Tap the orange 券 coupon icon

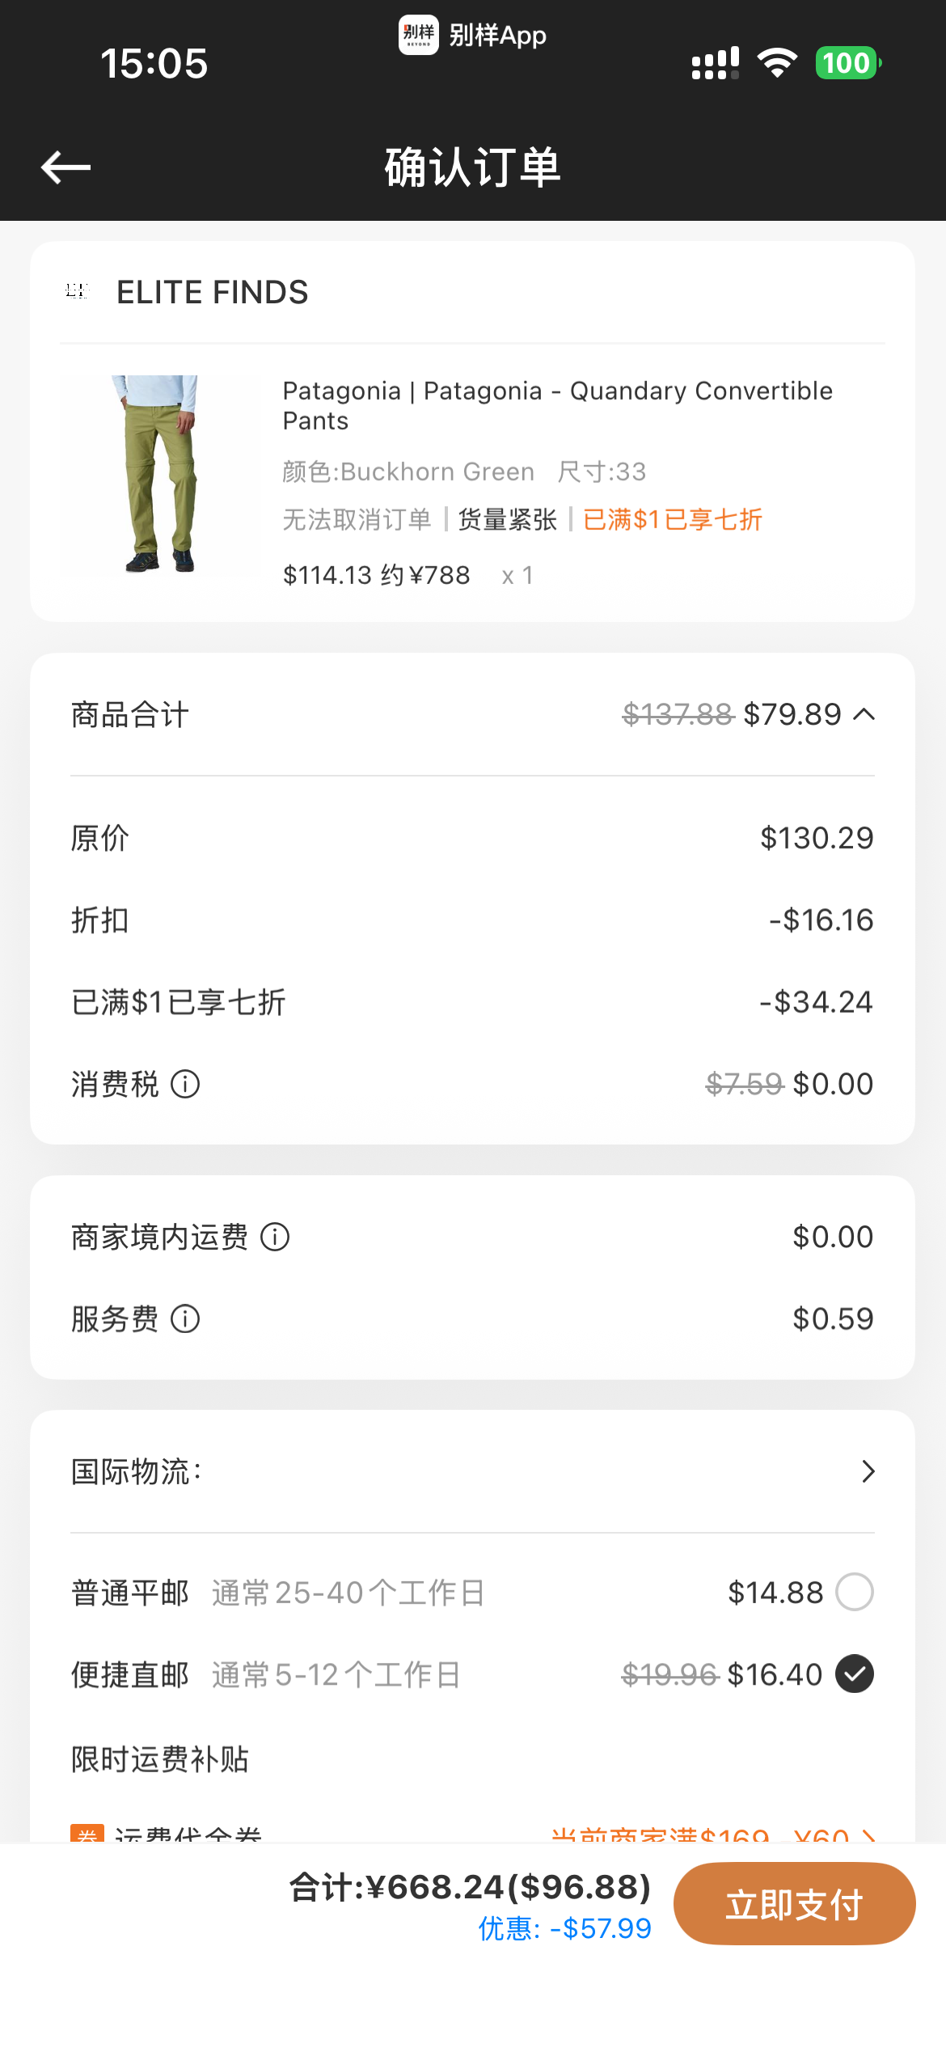(87, 1834)
